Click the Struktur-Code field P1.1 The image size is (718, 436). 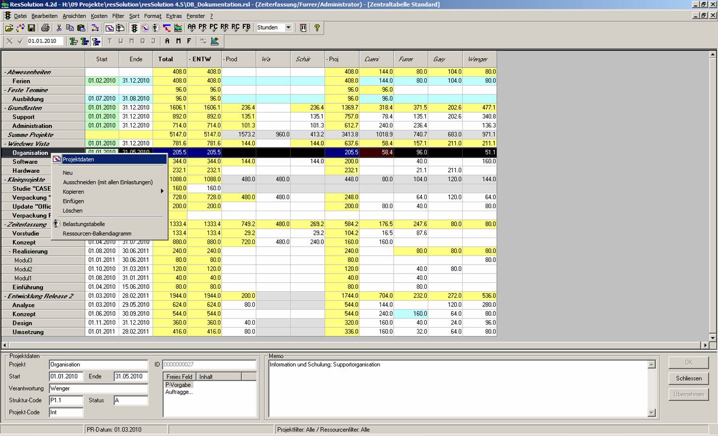[66, 400]
